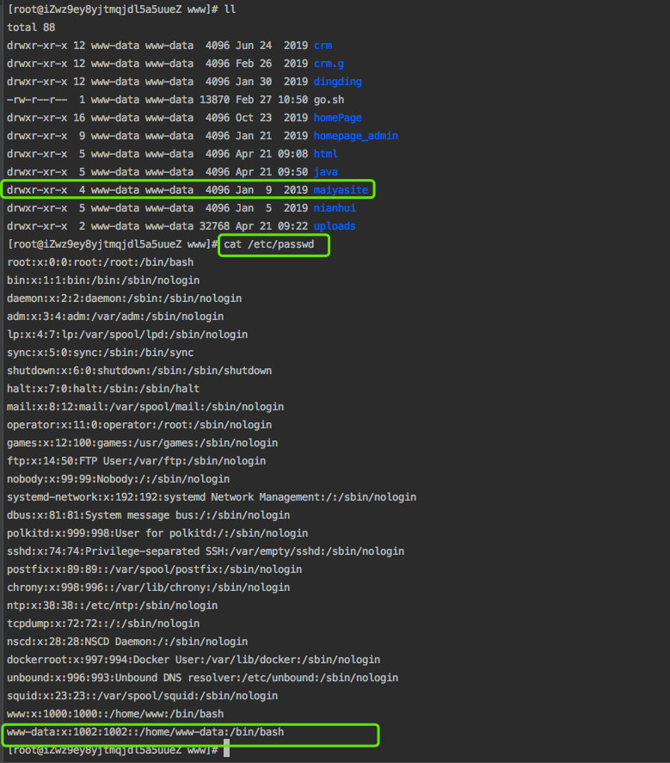Click the html directory name
This screenshot has height=763, width=670.
point(325,154)
